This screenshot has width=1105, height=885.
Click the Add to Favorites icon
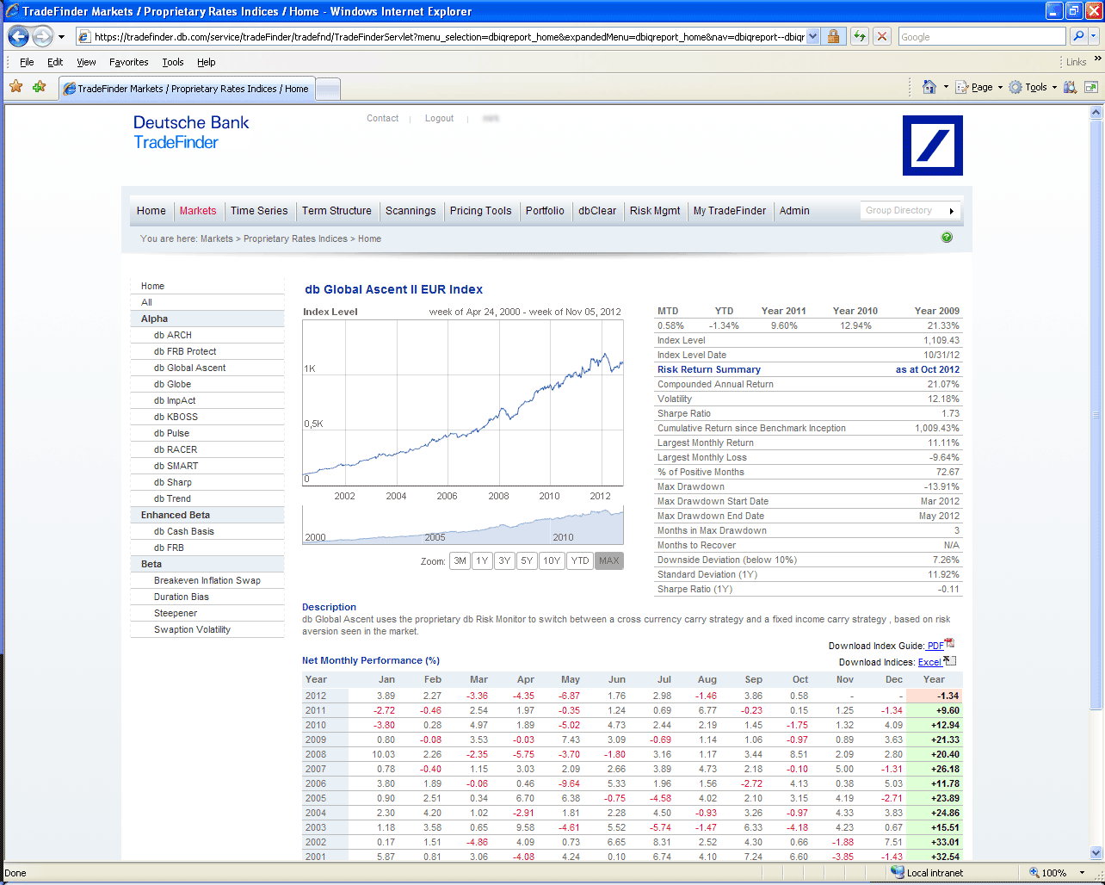[39, 87]
